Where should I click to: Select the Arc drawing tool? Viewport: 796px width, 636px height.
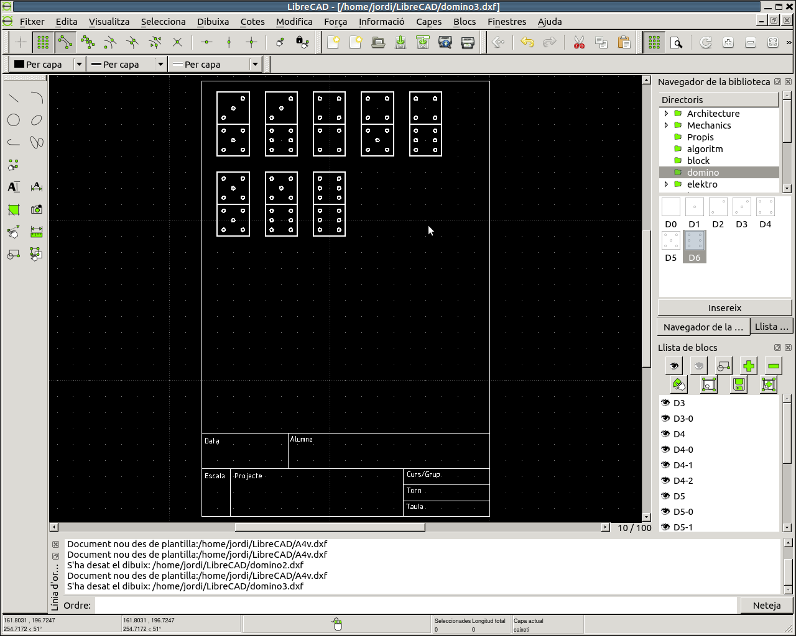click(x=37, y=98)
